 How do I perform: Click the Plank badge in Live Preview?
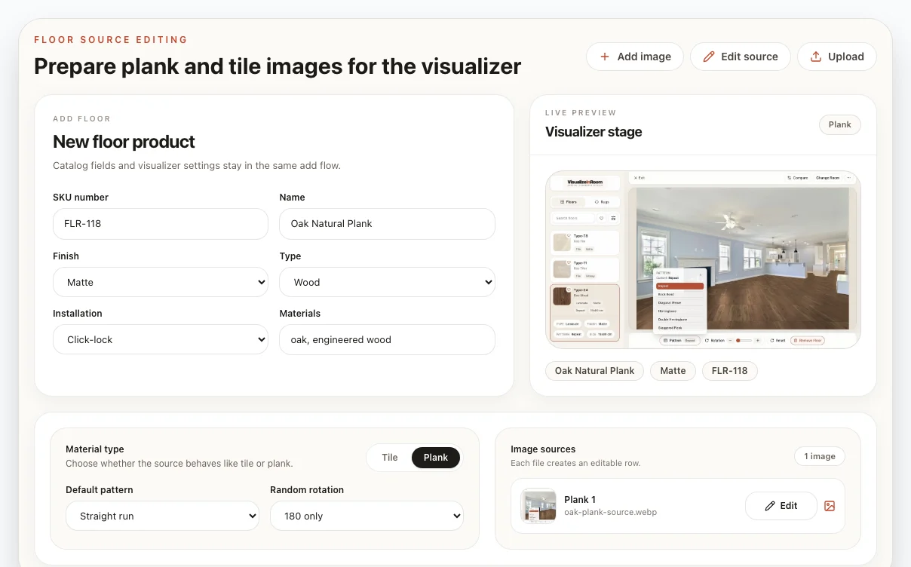pos(839,125)
